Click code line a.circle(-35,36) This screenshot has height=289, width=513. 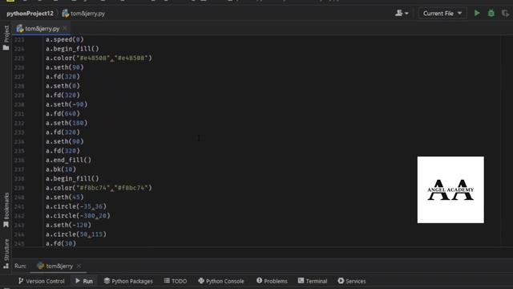(76, 206)
